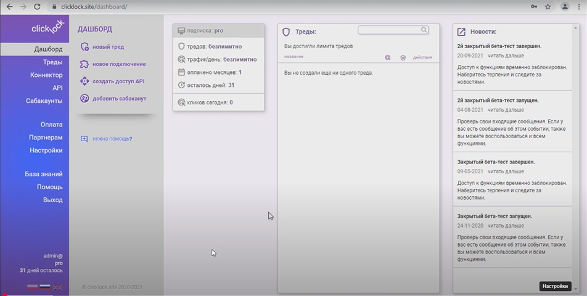Open the Оплата sidebar item

click(51, 125)
